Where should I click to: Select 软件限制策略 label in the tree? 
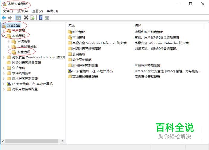[22, 73]
